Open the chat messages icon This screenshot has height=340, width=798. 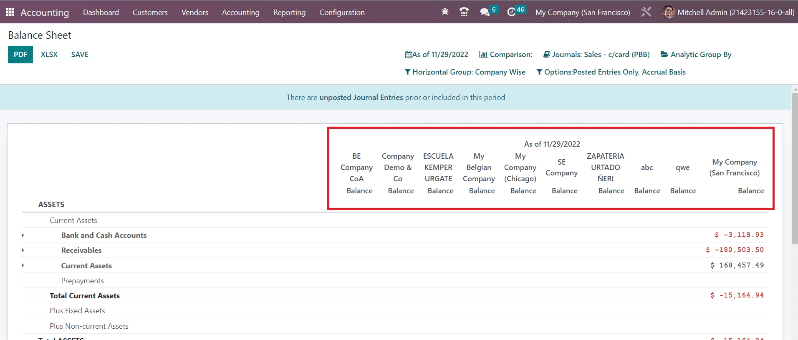tap(485, 12)
